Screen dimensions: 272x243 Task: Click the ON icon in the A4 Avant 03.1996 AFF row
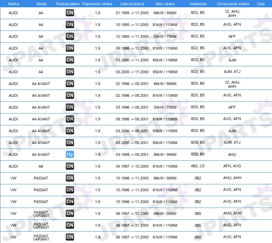coord(70,107)
